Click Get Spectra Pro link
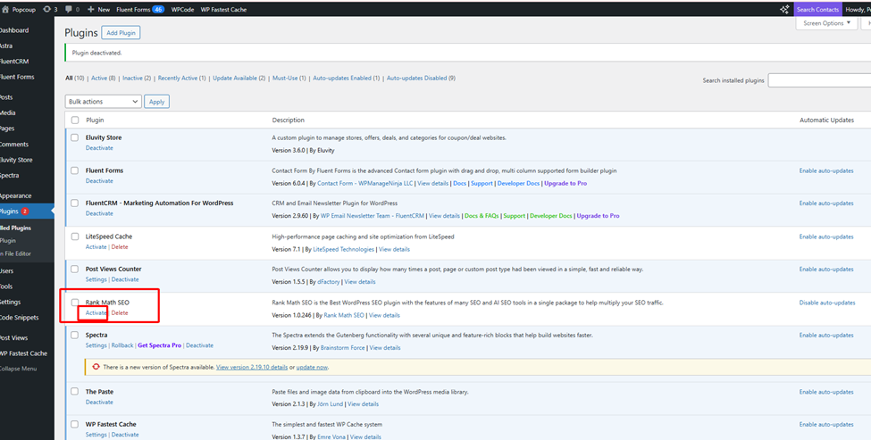The height and width of the screenshot is (440, 871). coord(159,345)
